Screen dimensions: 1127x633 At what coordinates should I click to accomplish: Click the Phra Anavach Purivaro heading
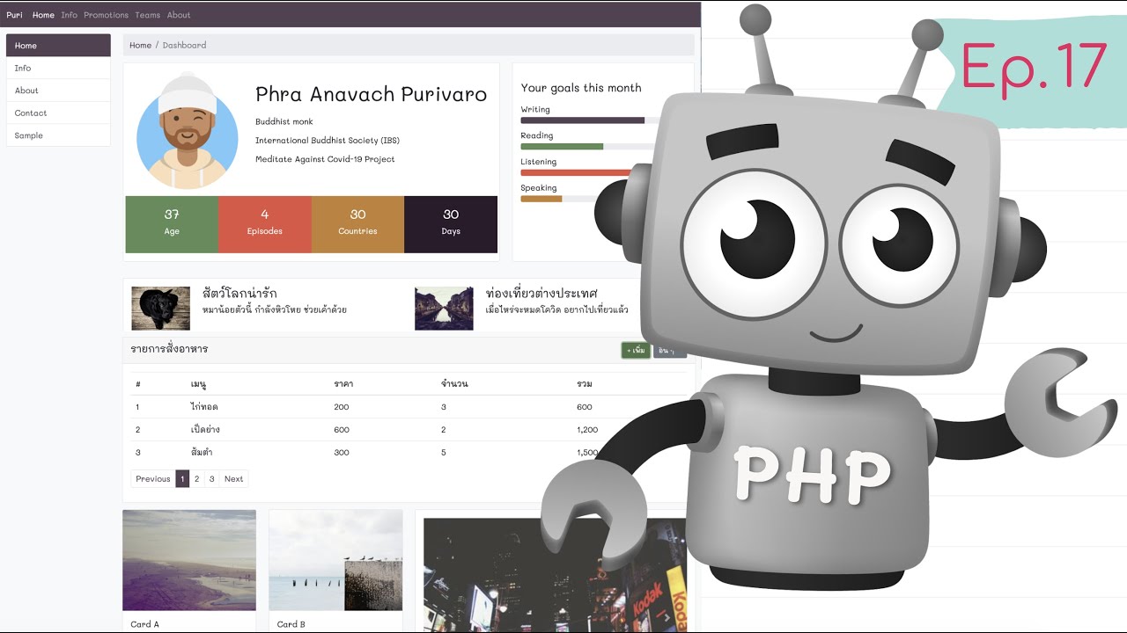(x=371, y=94)
